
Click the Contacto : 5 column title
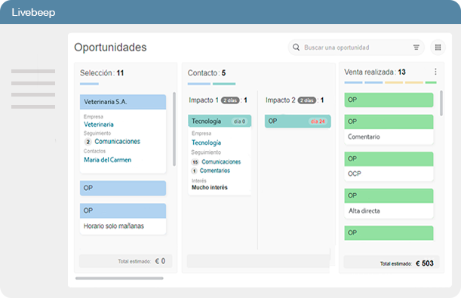pos(207,73)
